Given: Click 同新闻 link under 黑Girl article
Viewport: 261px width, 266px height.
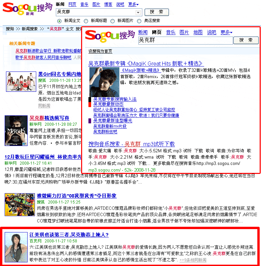Looking at the screenshot, I should (44, 105).
